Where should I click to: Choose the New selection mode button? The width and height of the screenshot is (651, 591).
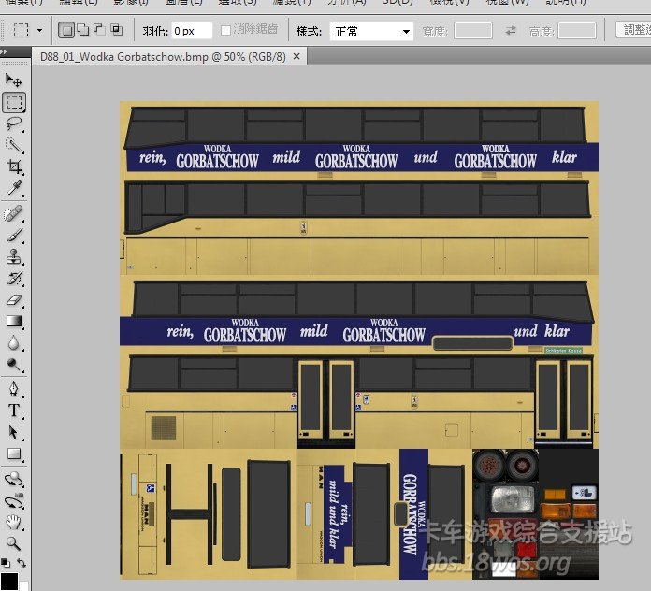(66, 30)
